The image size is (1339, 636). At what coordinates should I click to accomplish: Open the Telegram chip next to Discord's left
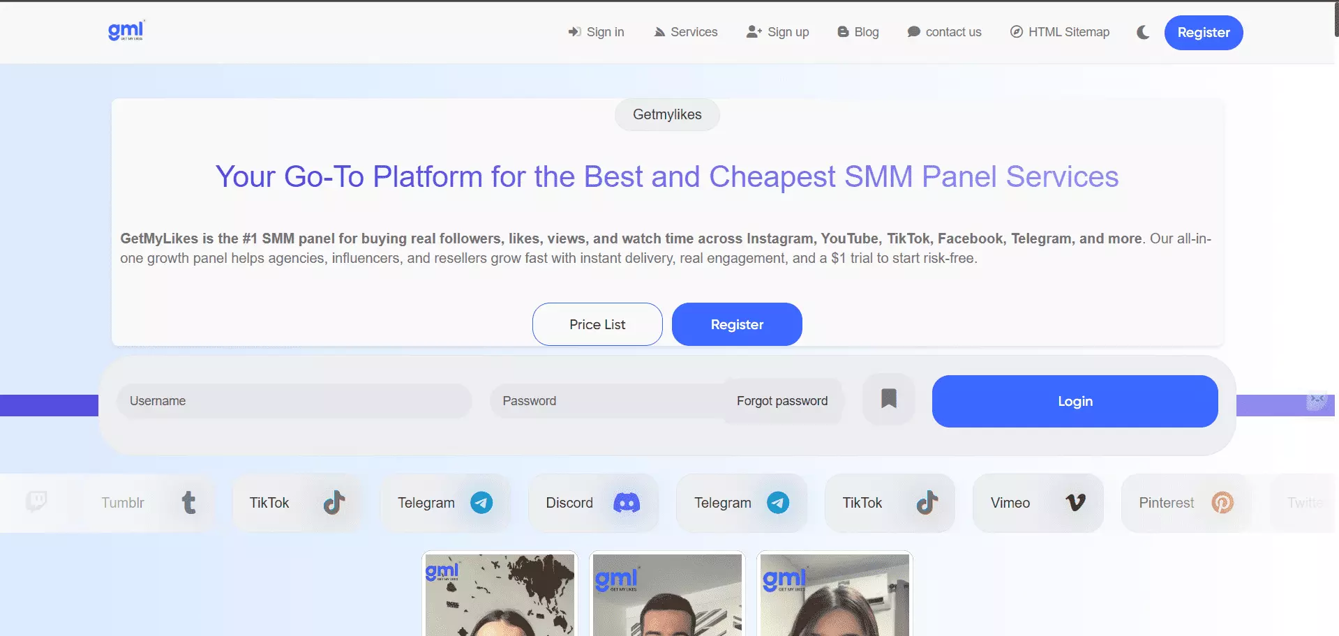click(x=445, y=503)
